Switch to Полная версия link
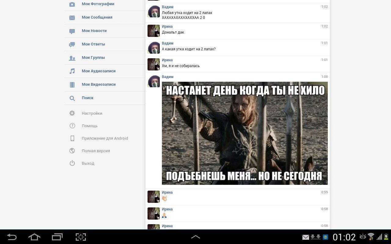 (96, 151)
